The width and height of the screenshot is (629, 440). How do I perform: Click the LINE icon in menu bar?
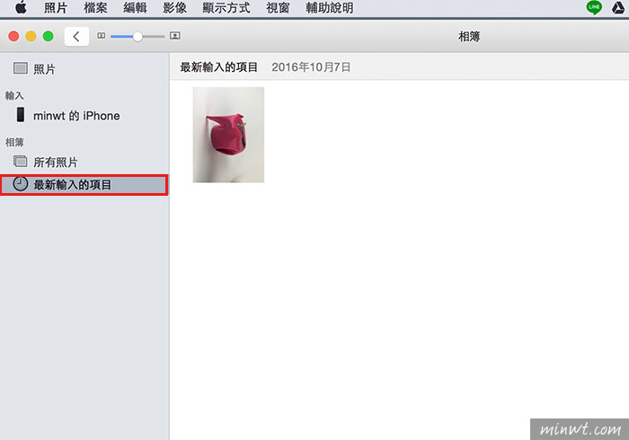pyautogui.click(x=594, y=7)
